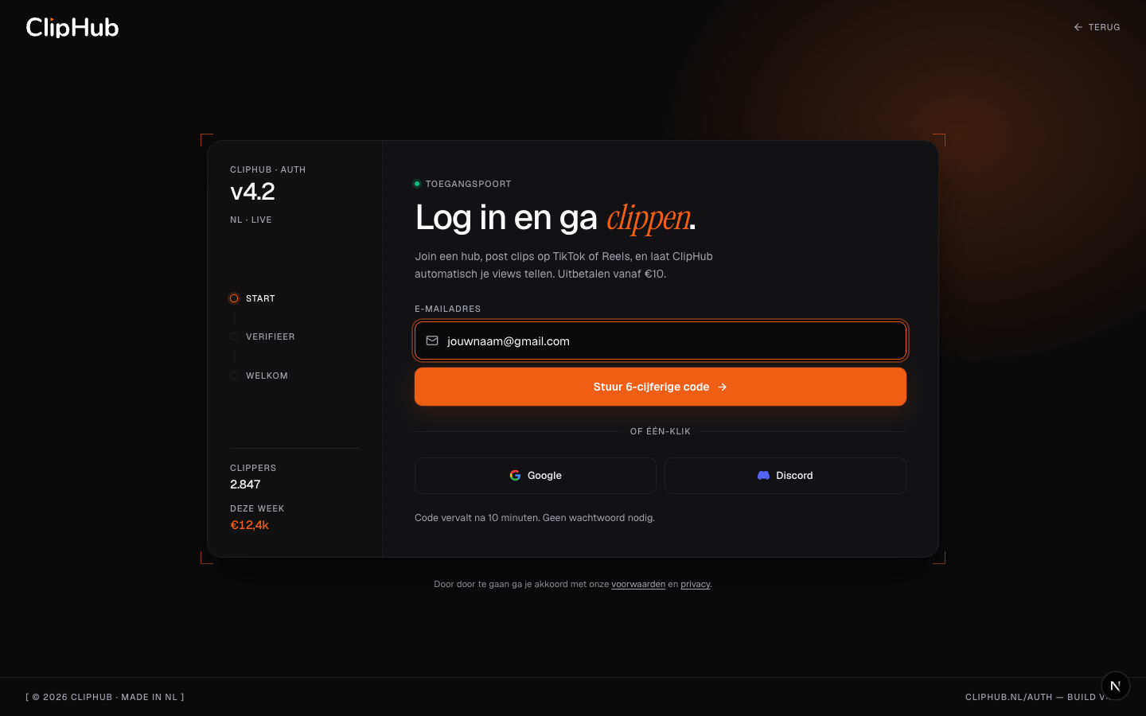The height and width of the screenshot is (716, 1146).
Task: Click the NL · LIVE label
Action: point(251,220)
